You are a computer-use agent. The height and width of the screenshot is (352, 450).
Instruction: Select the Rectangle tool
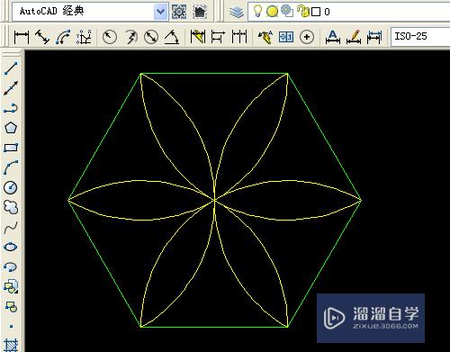(x=11, y=148)
